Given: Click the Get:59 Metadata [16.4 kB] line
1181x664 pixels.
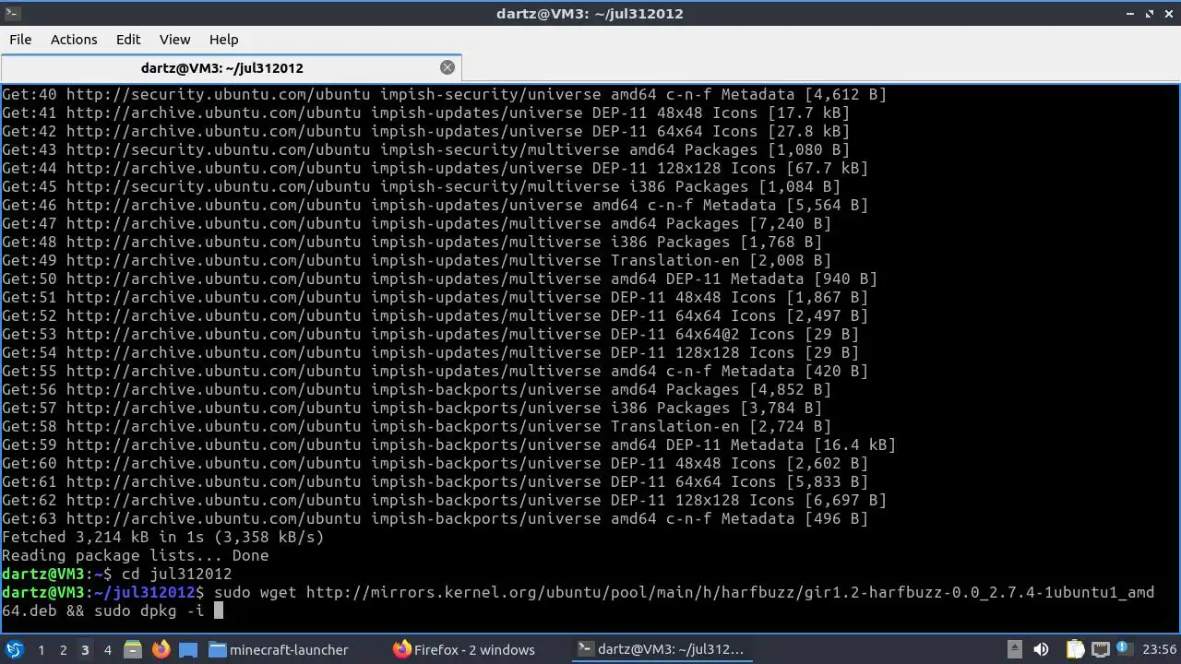Looking at the screenshot, I should [x=448, y=445].
